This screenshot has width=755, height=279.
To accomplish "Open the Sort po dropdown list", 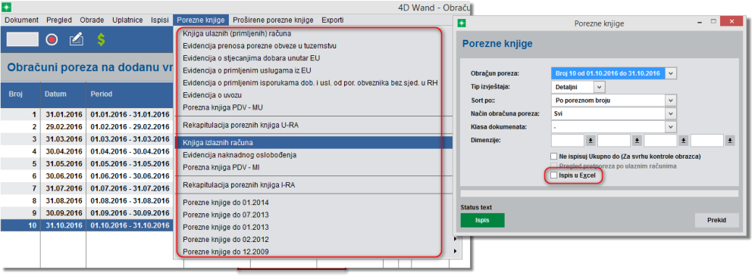I will [672, 101].
